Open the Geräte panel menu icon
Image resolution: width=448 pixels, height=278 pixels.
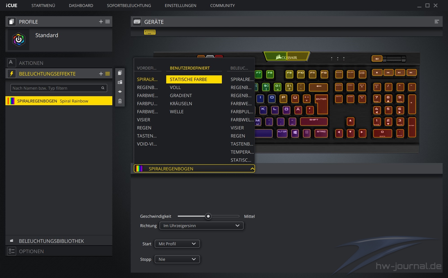click(437, 22)
